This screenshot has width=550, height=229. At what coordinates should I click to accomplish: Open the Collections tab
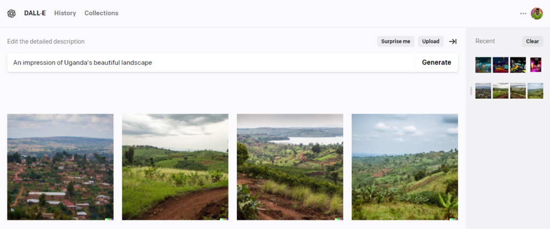click(x=102, y=13)
